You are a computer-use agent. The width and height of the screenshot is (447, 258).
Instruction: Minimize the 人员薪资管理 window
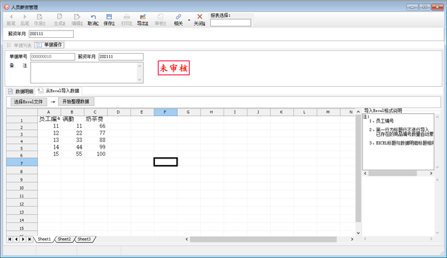412,7
